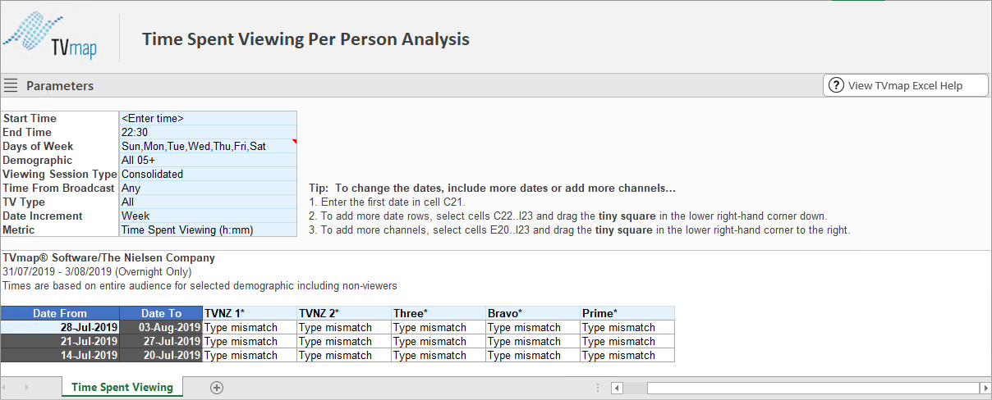Click the 28-Jul-2019 Date From cell
This screenshot has width=992, height=400.
60,327
